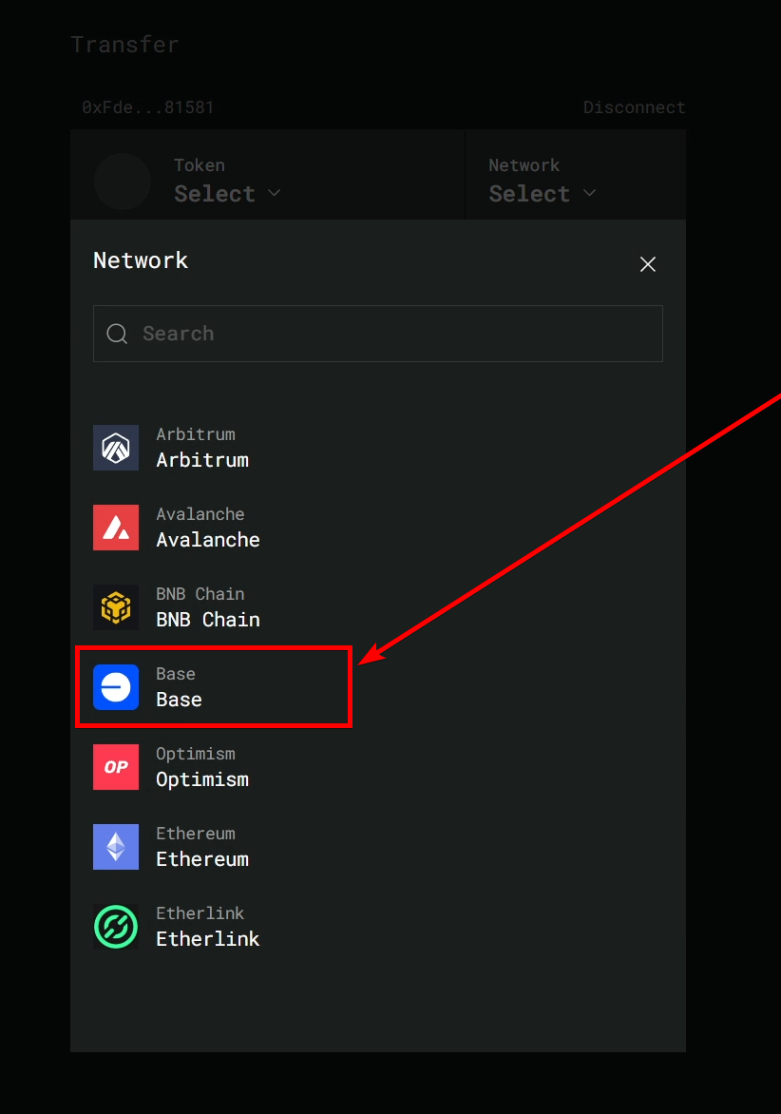Focus the network Search input field
Viewport: 781px width, 1114px height.
(378, 334)
